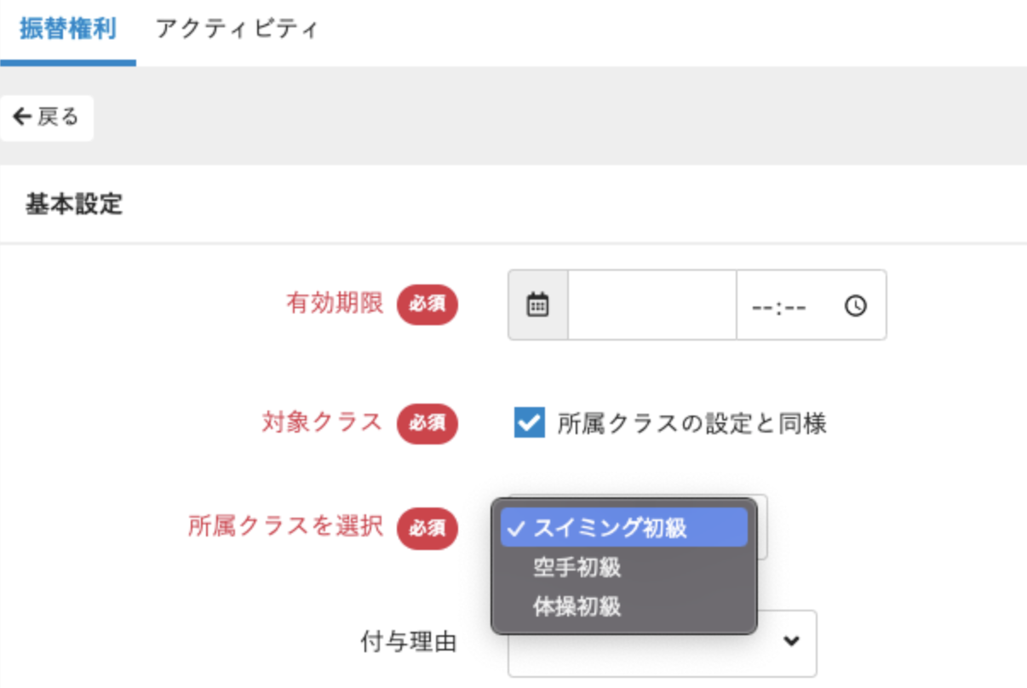1027x688 pixels.
Task: Open the 付与理由 select field
Action: tap(663, 643)
